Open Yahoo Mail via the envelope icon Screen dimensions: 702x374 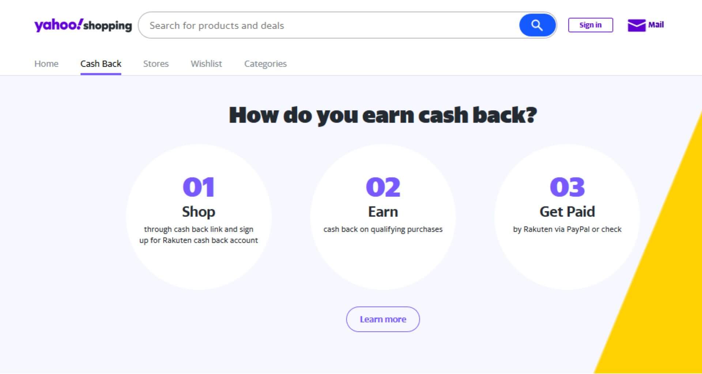pos(635,25)
